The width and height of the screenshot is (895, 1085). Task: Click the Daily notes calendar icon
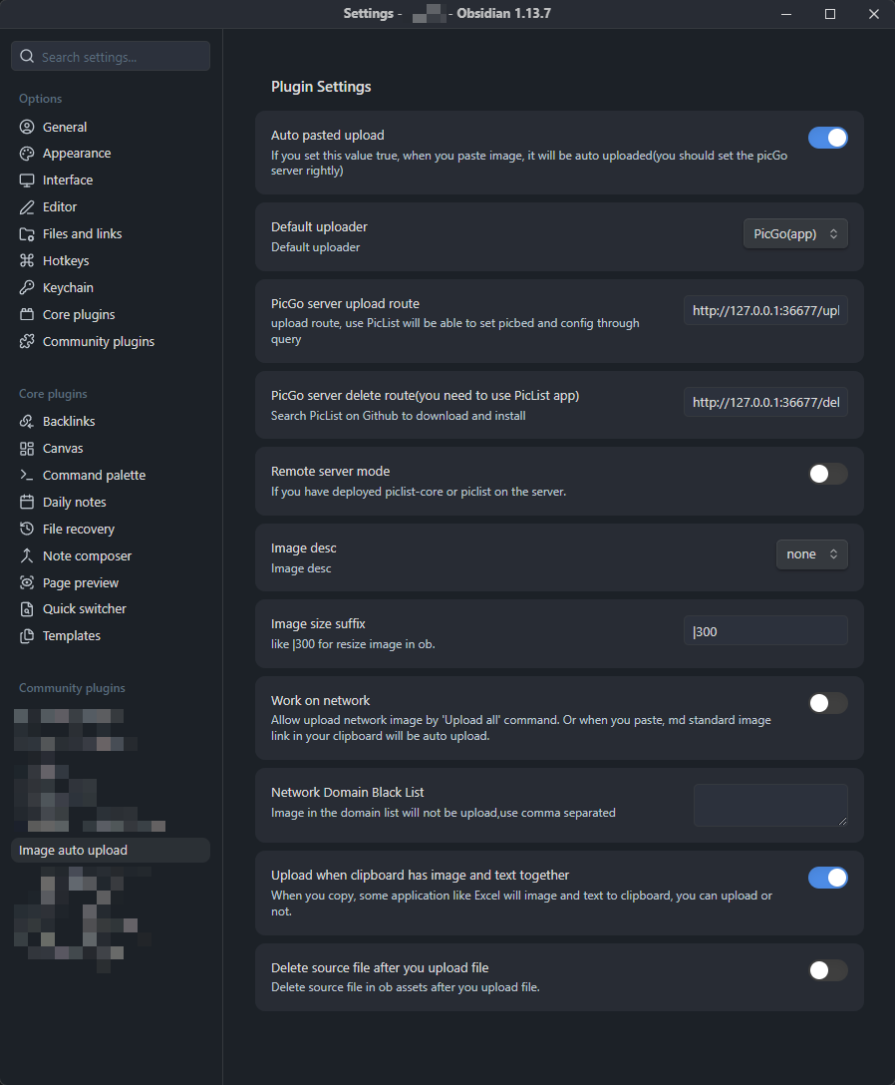[x=27, y=502]
